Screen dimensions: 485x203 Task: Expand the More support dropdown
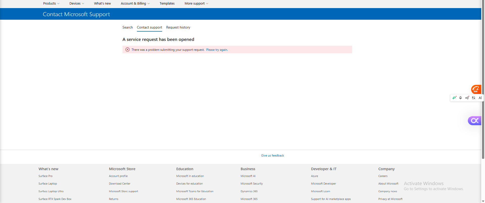click(x=196, y=4)
